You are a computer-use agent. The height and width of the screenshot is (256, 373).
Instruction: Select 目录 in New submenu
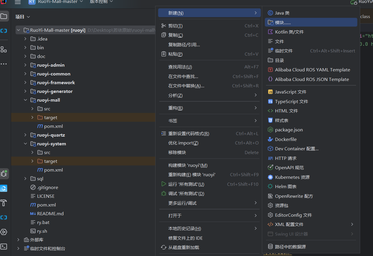pyautogui.click(x=311, y=60)
